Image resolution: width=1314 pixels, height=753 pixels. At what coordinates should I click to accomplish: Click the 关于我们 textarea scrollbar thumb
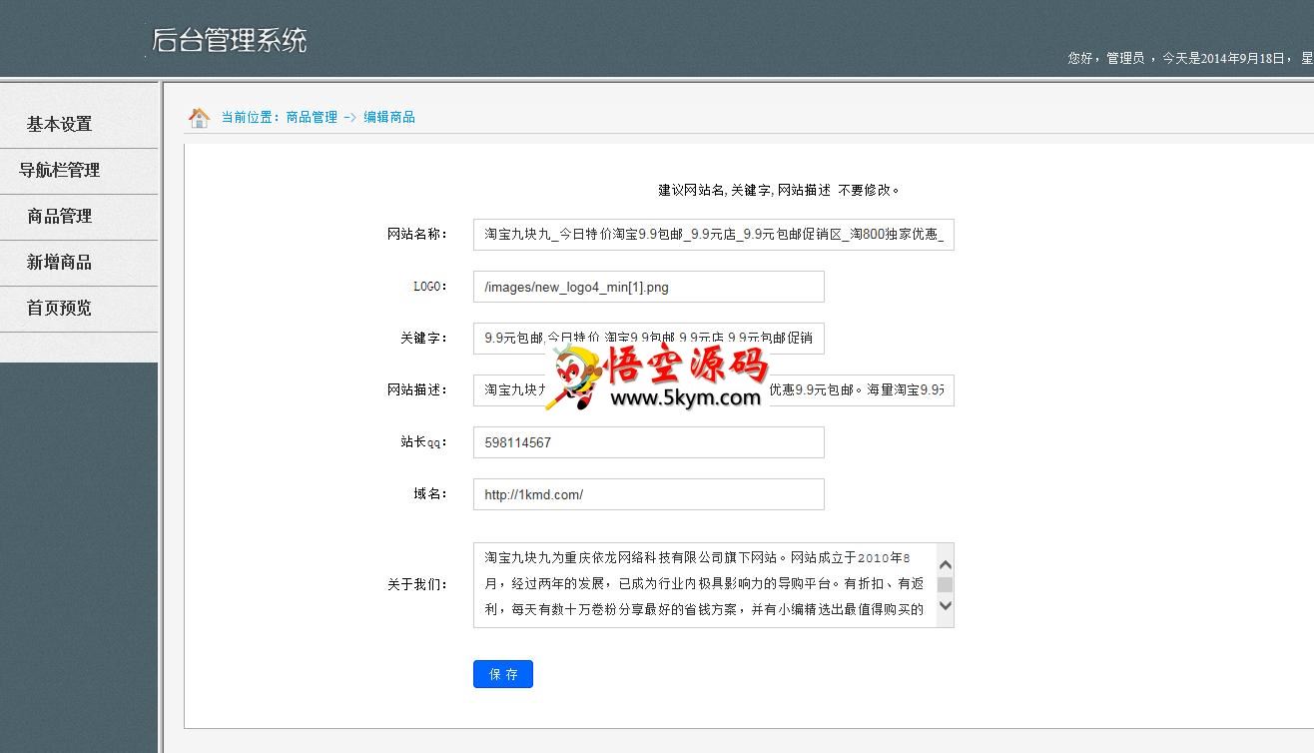pyautogui.click(x=945, y=584)
